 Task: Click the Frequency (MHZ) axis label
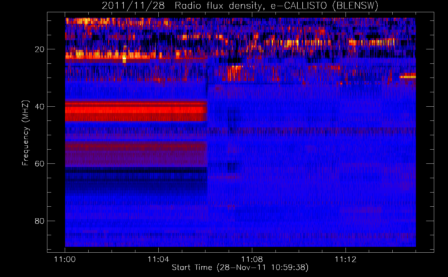pos(25,133)
